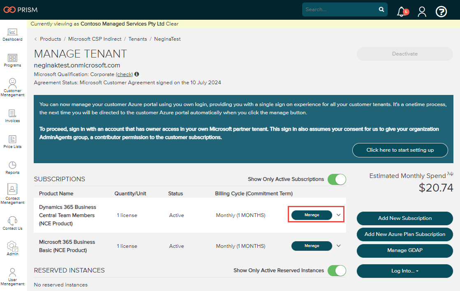Screen dimensions: 460x291
Task: Expand the Microsoft 365 Business Basic row chevron
Action: point(339,246)
